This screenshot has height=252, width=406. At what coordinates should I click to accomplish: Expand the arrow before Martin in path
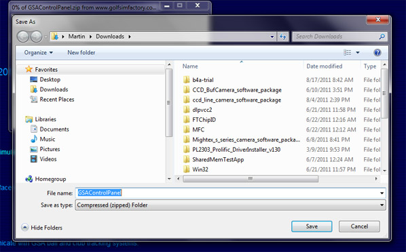[63, 37]
